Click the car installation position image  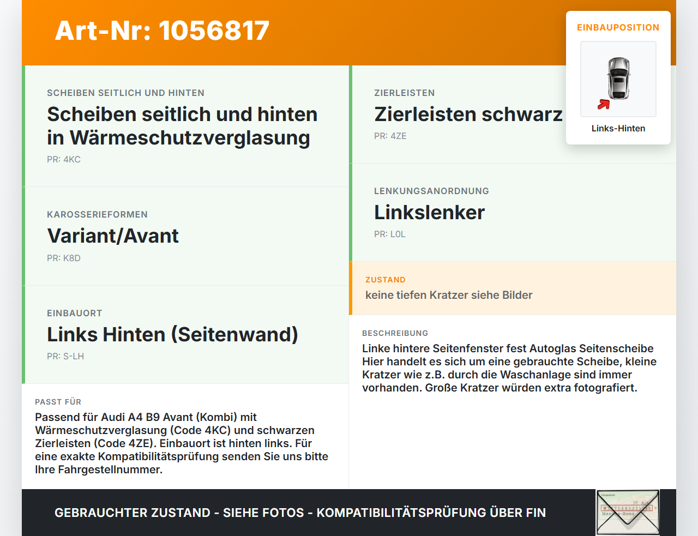click(618, 79)
